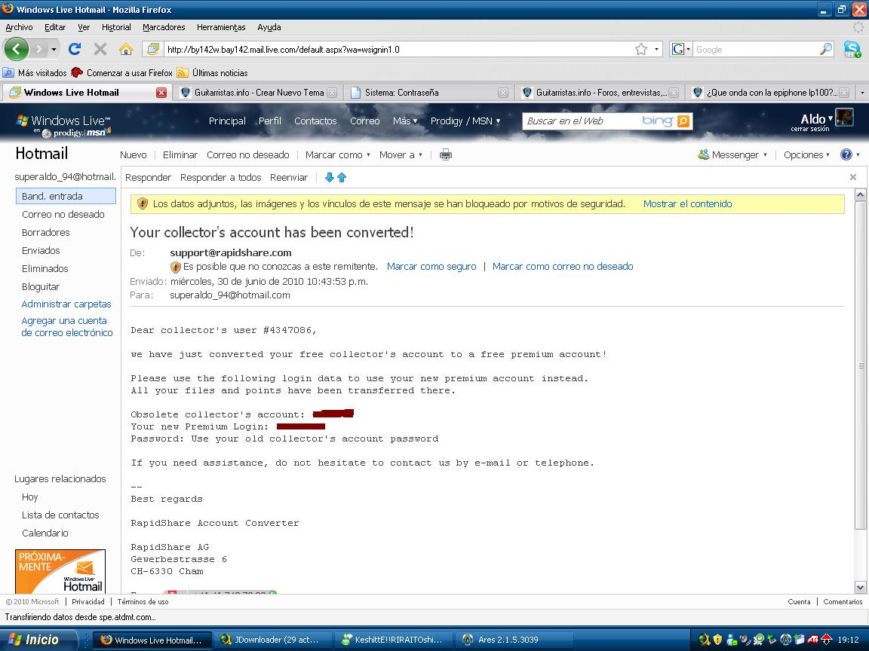The height and width of the screenshot is (651, 869).
Task: Switch to JDownloader in the taskbar
Action: (x=272, y=640)
